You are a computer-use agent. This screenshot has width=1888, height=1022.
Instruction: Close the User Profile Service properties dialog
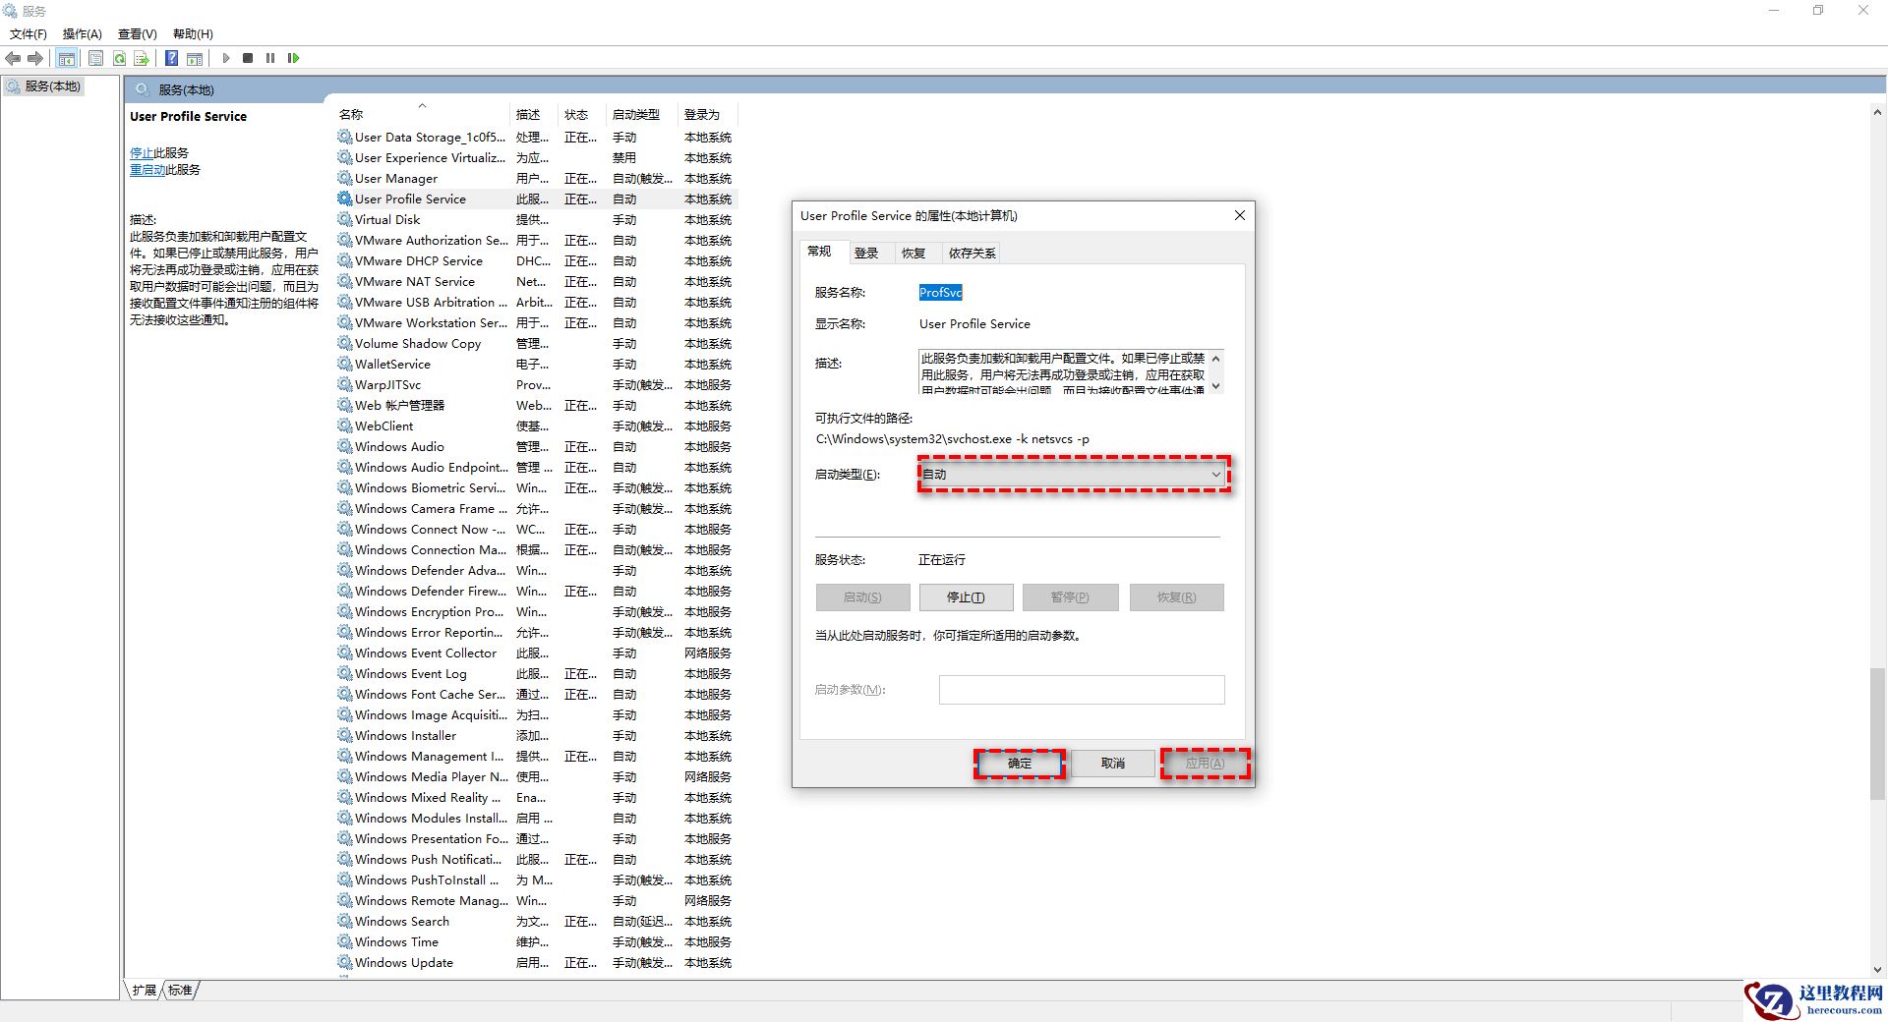1240,215
